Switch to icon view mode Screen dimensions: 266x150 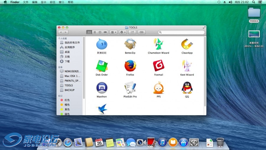pyautogui.click(x=89, y=32)
